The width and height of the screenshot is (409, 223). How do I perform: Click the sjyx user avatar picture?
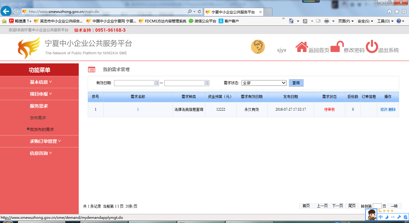coord(258,47)
